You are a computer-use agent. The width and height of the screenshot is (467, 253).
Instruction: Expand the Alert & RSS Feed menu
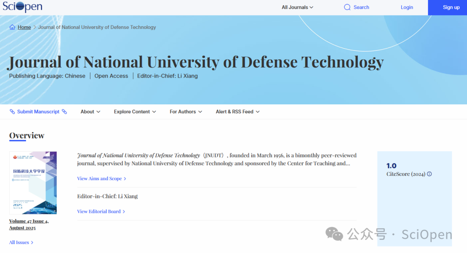[x=238, y=112]
